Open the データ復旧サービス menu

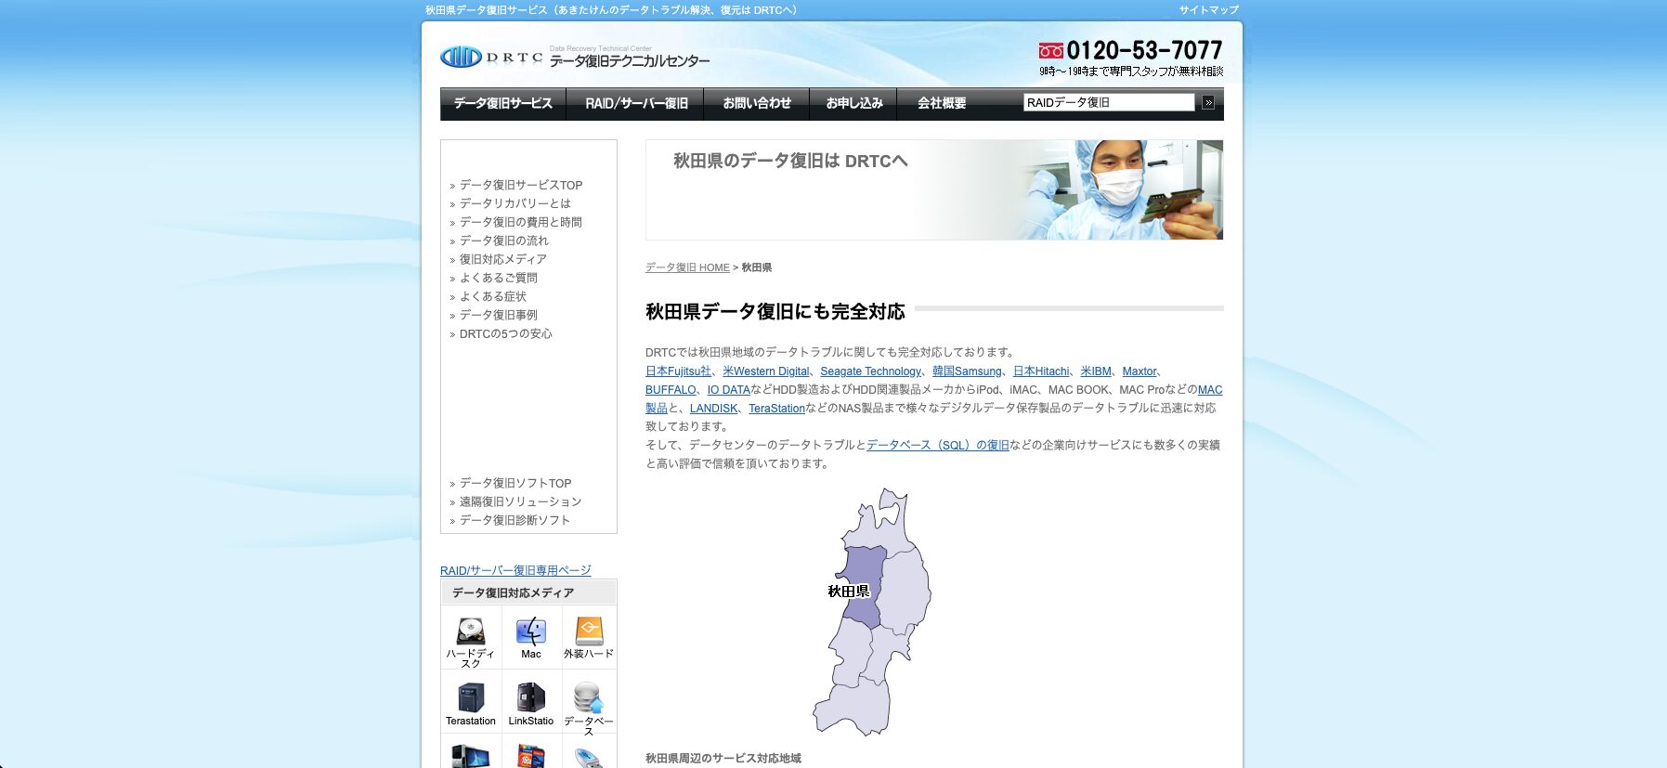tap(503, 103)
